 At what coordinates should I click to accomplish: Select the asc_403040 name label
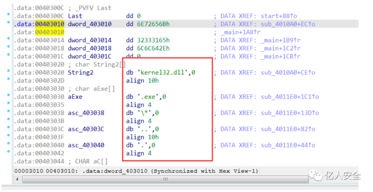click(86, 145)
